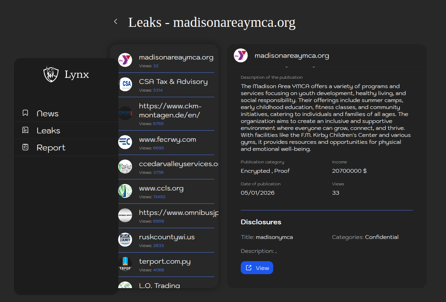Open the News menu item
The image size is (446, 302).
[x=48, y=114]
